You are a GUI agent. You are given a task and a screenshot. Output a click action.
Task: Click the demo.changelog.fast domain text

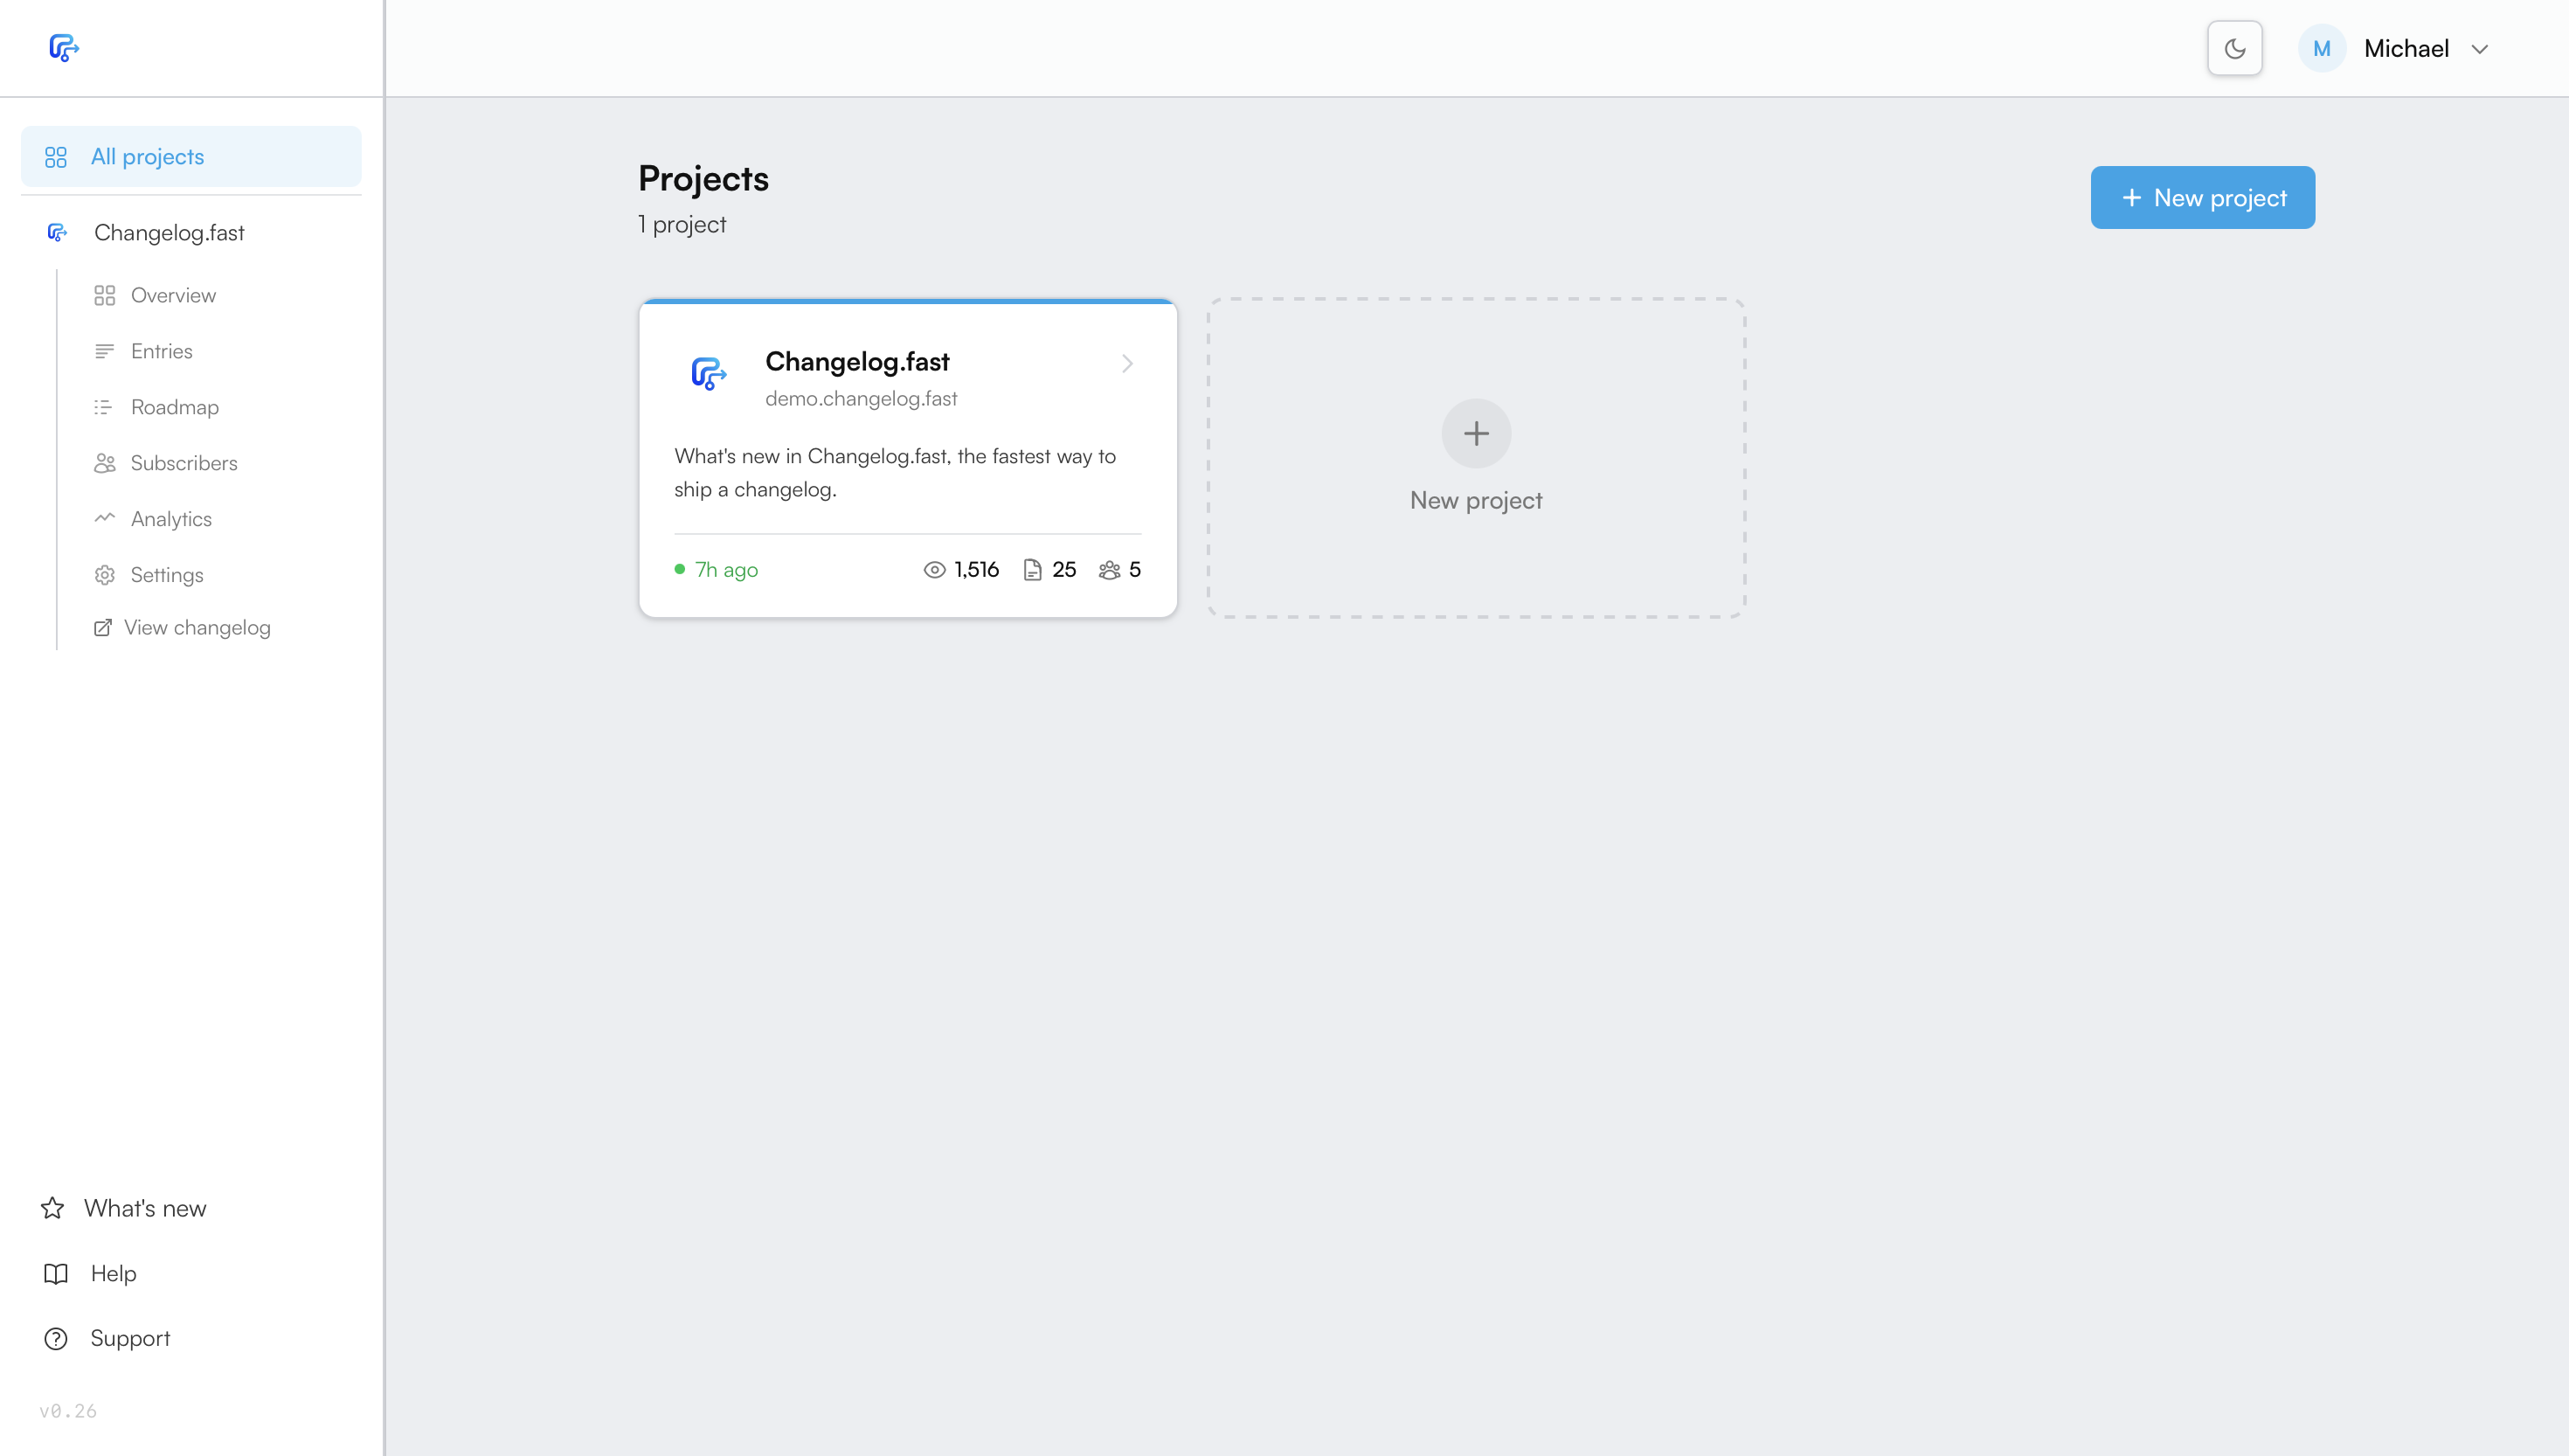(861, 398)
